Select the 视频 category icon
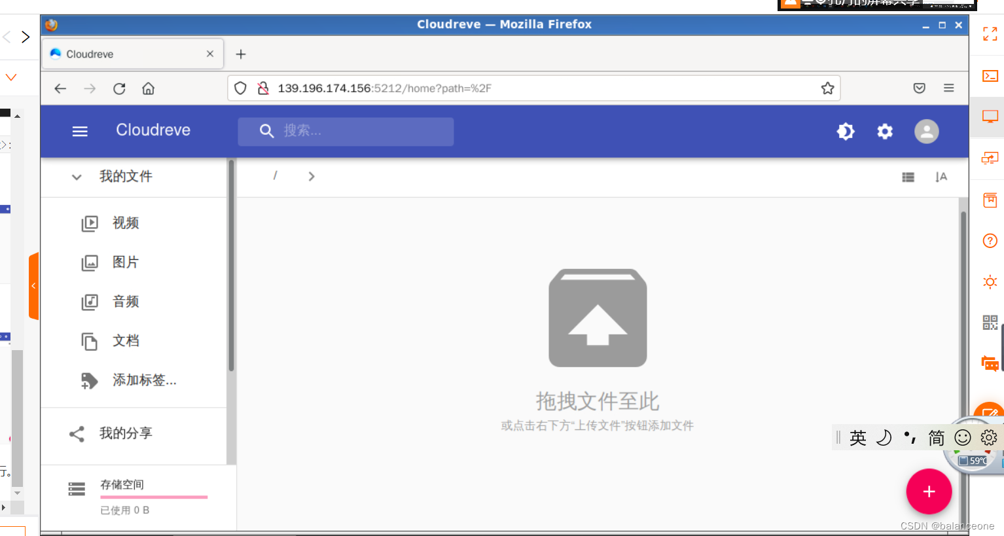 pos(90,223)
